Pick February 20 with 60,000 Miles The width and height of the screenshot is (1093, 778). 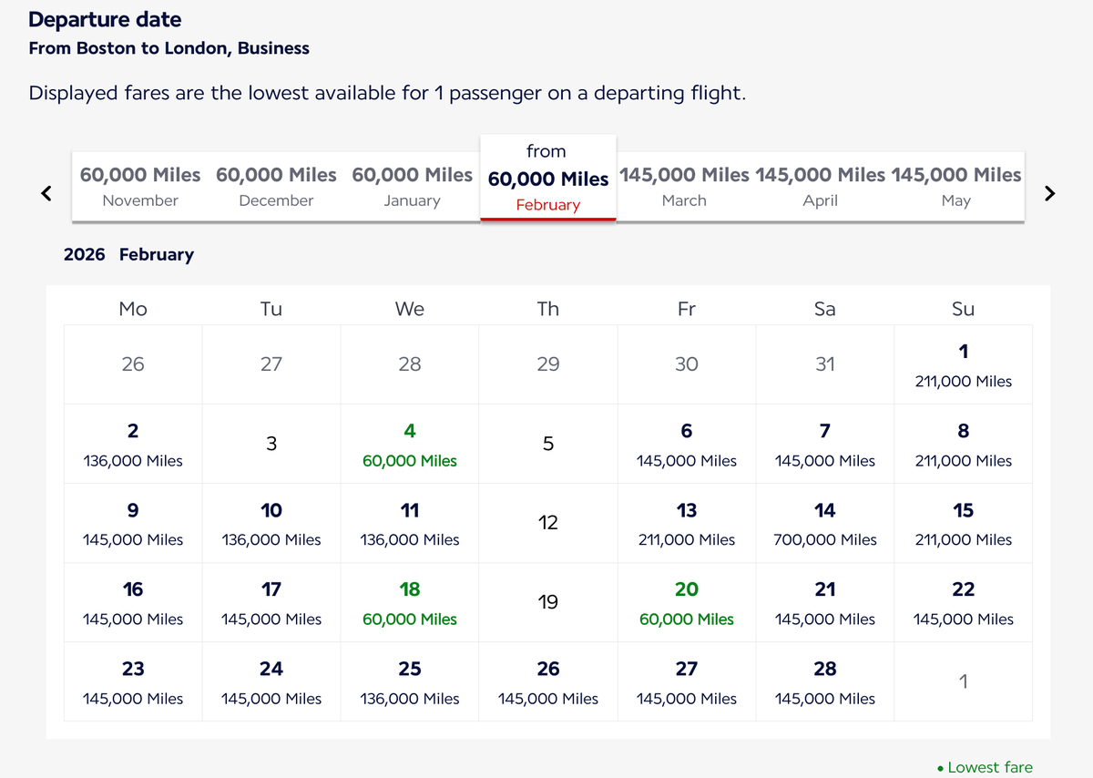click(x=686, y=602)
